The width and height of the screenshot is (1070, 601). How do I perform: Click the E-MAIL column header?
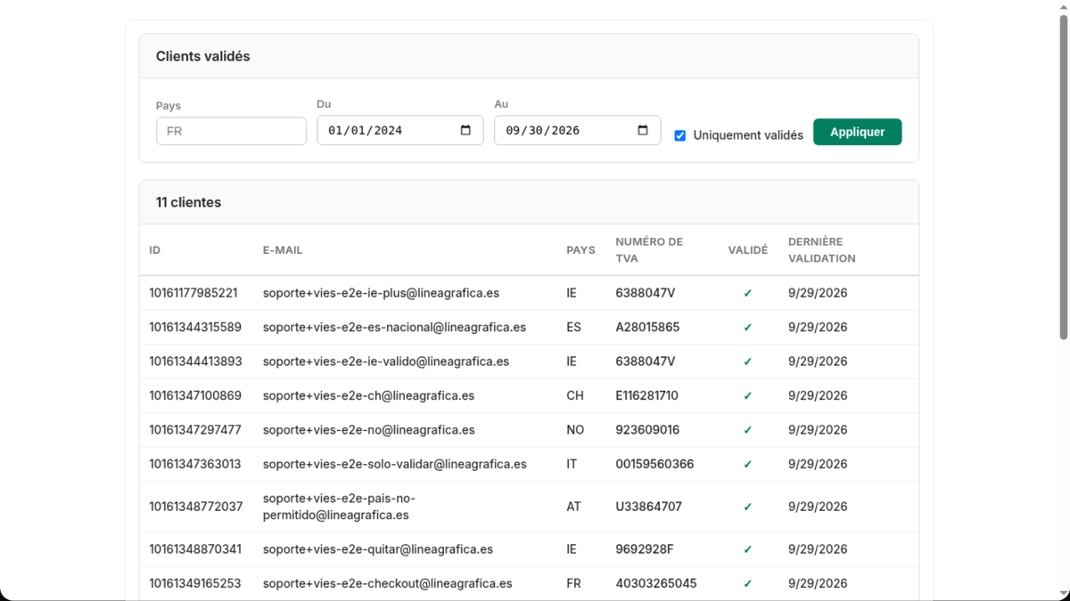pyautogui.click(x=283, y=250)
